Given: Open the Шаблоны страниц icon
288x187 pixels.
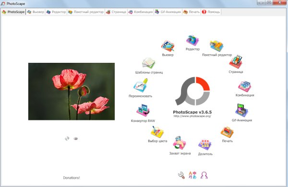Looking at the screenshot, I should point(149,63).
